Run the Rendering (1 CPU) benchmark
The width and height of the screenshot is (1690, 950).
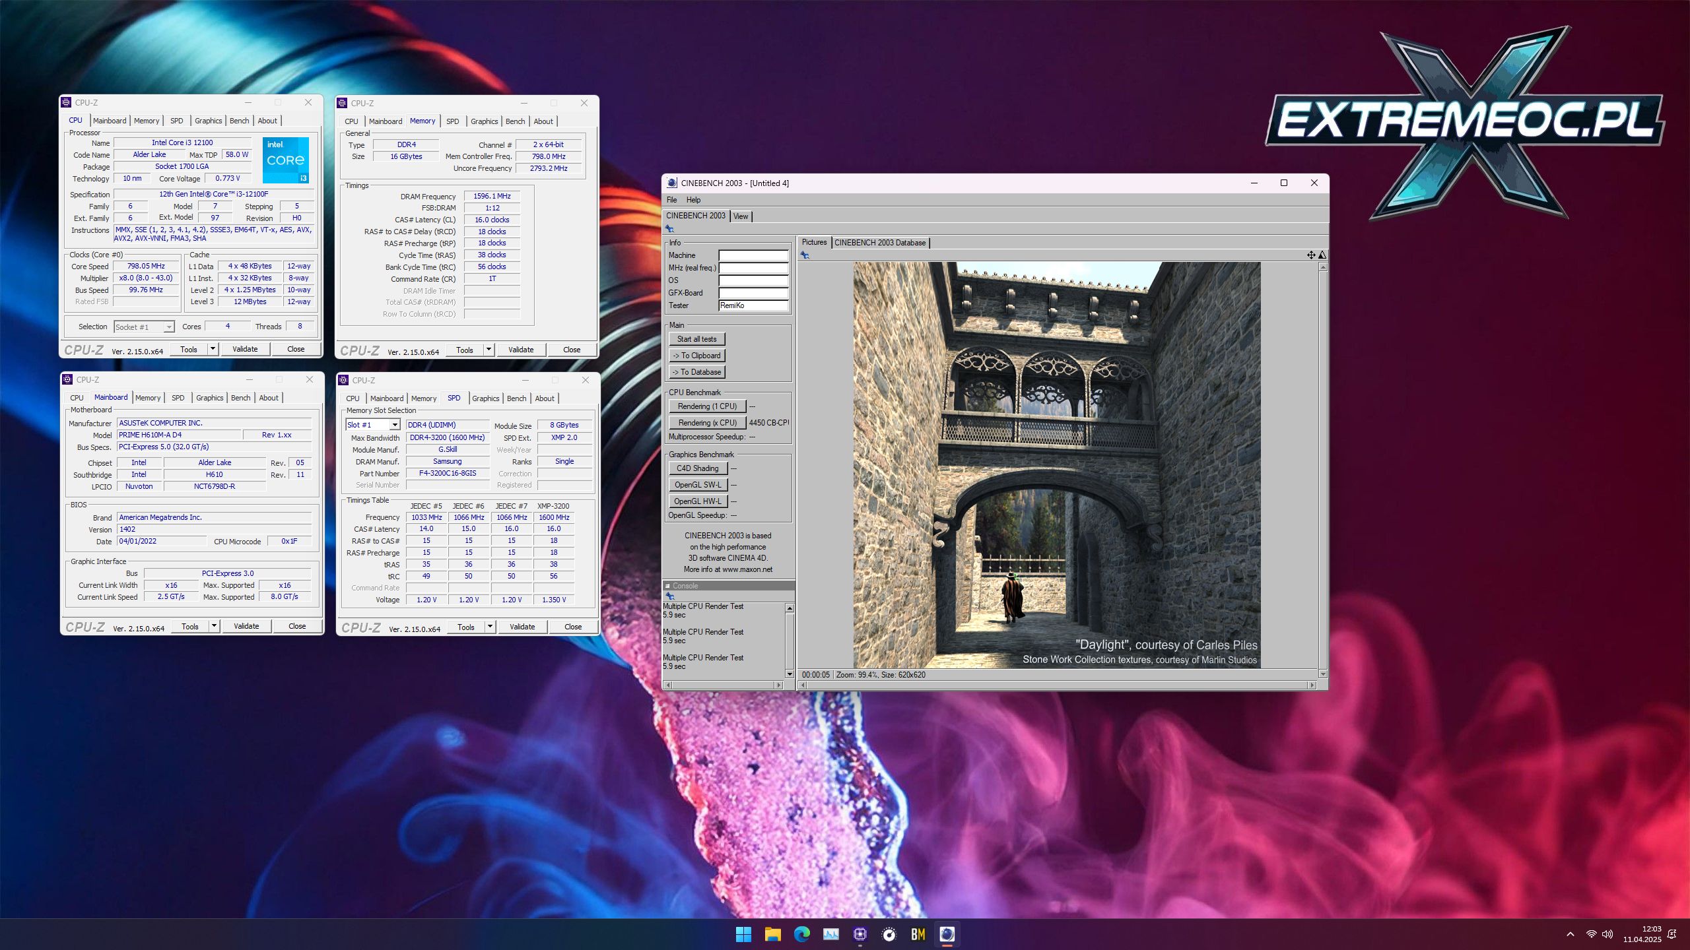point(707,406)
